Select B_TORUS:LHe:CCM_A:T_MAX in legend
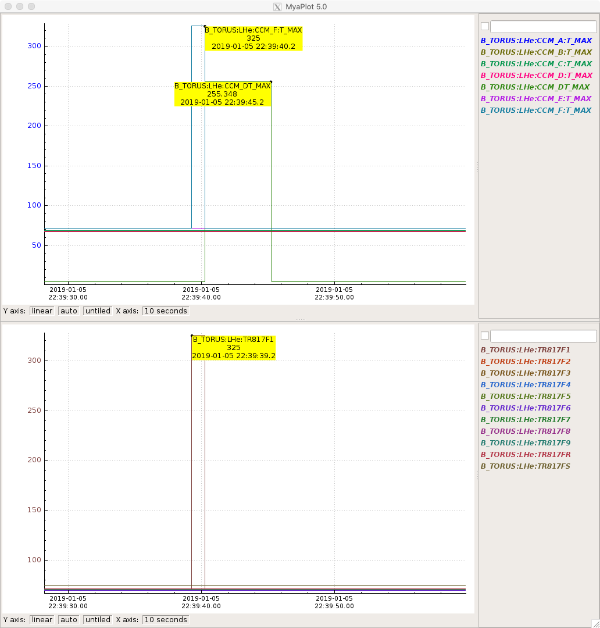 click(x=536, y=41)
